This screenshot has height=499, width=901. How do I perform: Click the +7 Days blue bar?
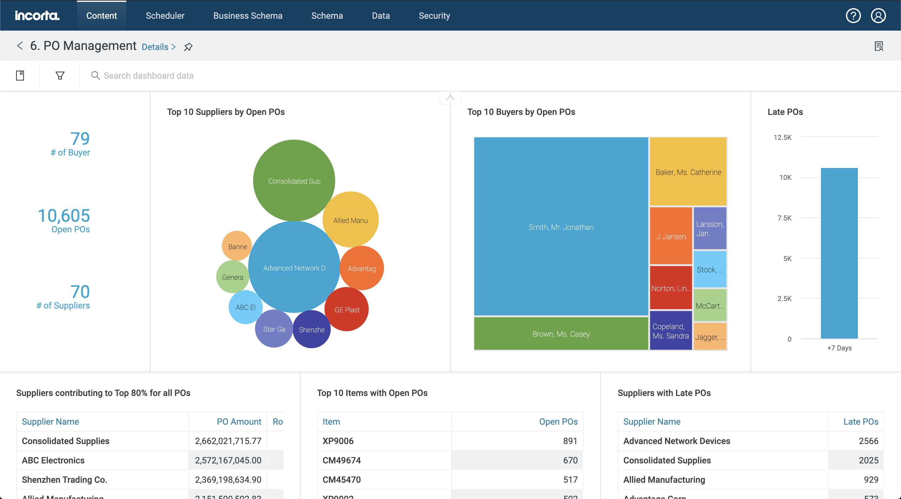(x=839, y=253)
